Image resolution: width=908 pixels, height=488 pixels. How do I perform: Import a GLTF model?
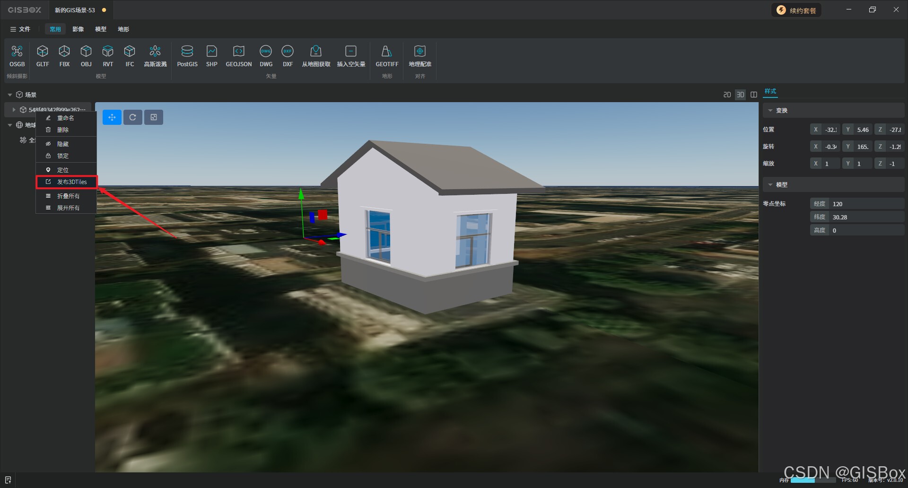point(43,56)
